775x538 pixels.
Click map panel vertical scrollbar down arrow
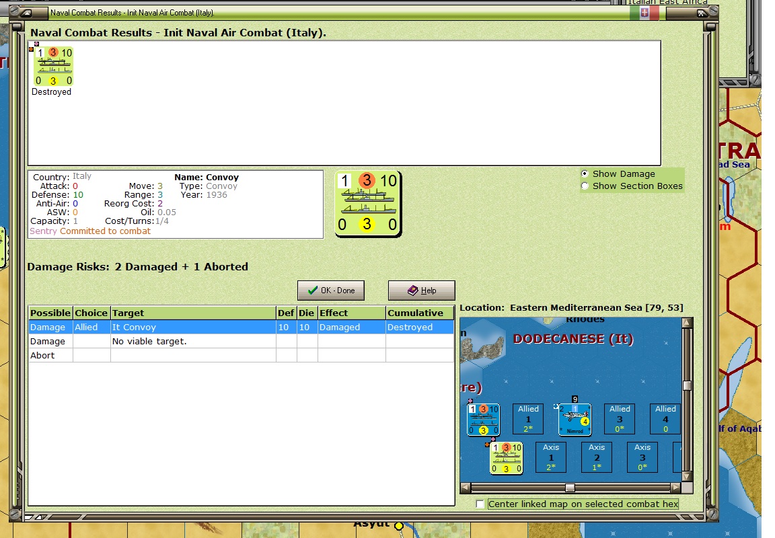[686, 476]
